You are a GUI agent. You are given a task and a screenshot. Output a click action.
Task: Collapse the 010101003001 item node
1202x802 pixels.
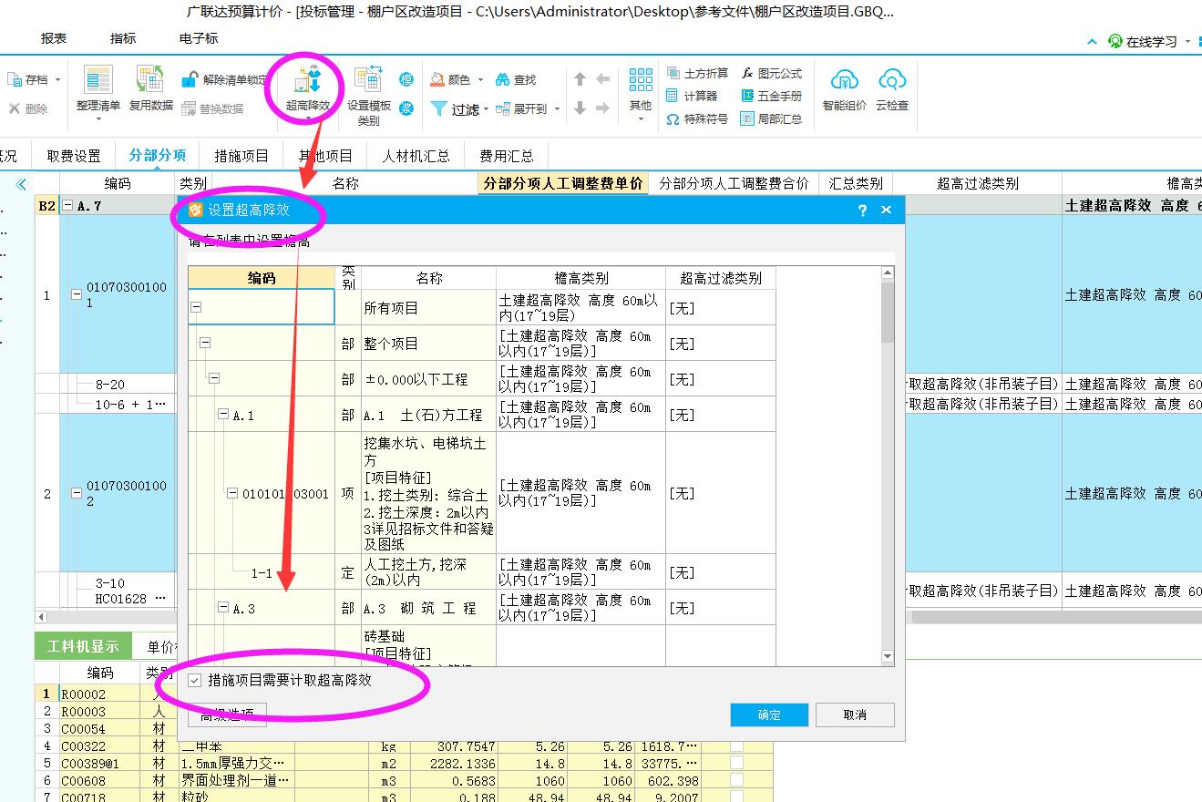pyautogui.click(x=233, y=493)
